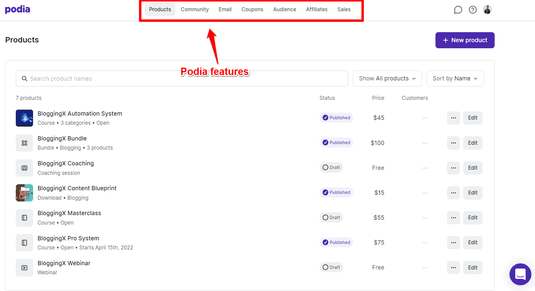Image resolution: width=535 pixels, height=291 pixels.
Task: Click the BloggingX Pro System course icon
Action: (x=24, y=243)
